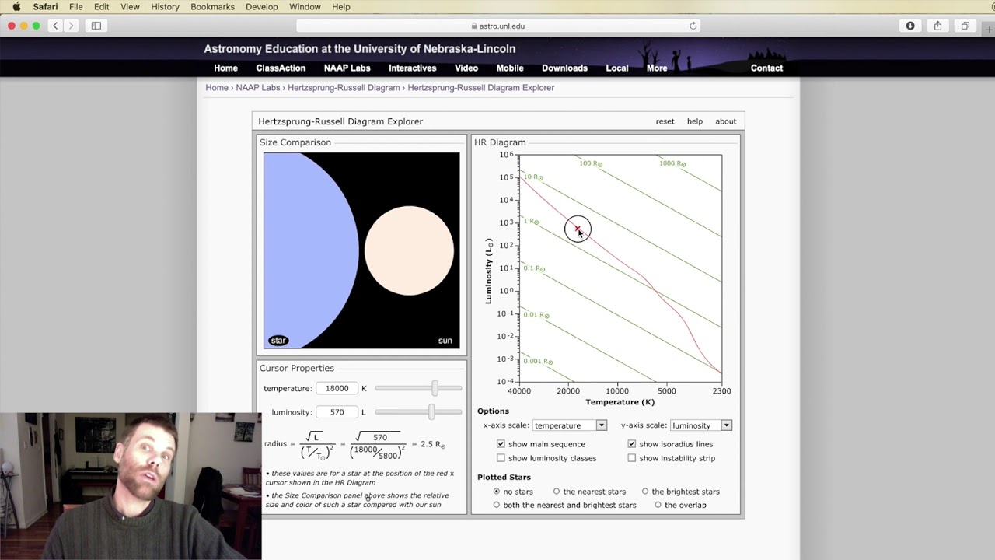Go to the Home nav tab
The image size is (995, 560).
[226, 68]
